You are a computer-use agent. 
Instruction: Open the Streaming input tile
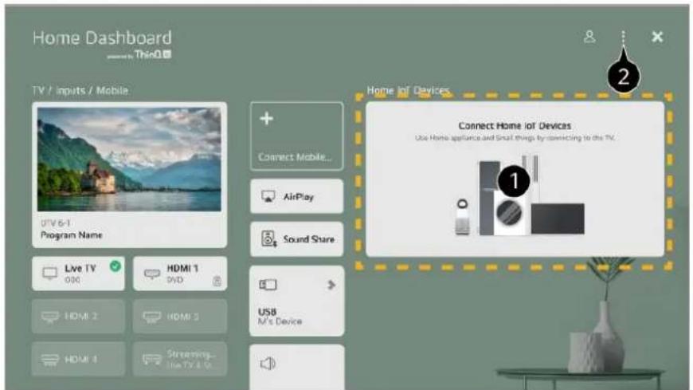180,359
